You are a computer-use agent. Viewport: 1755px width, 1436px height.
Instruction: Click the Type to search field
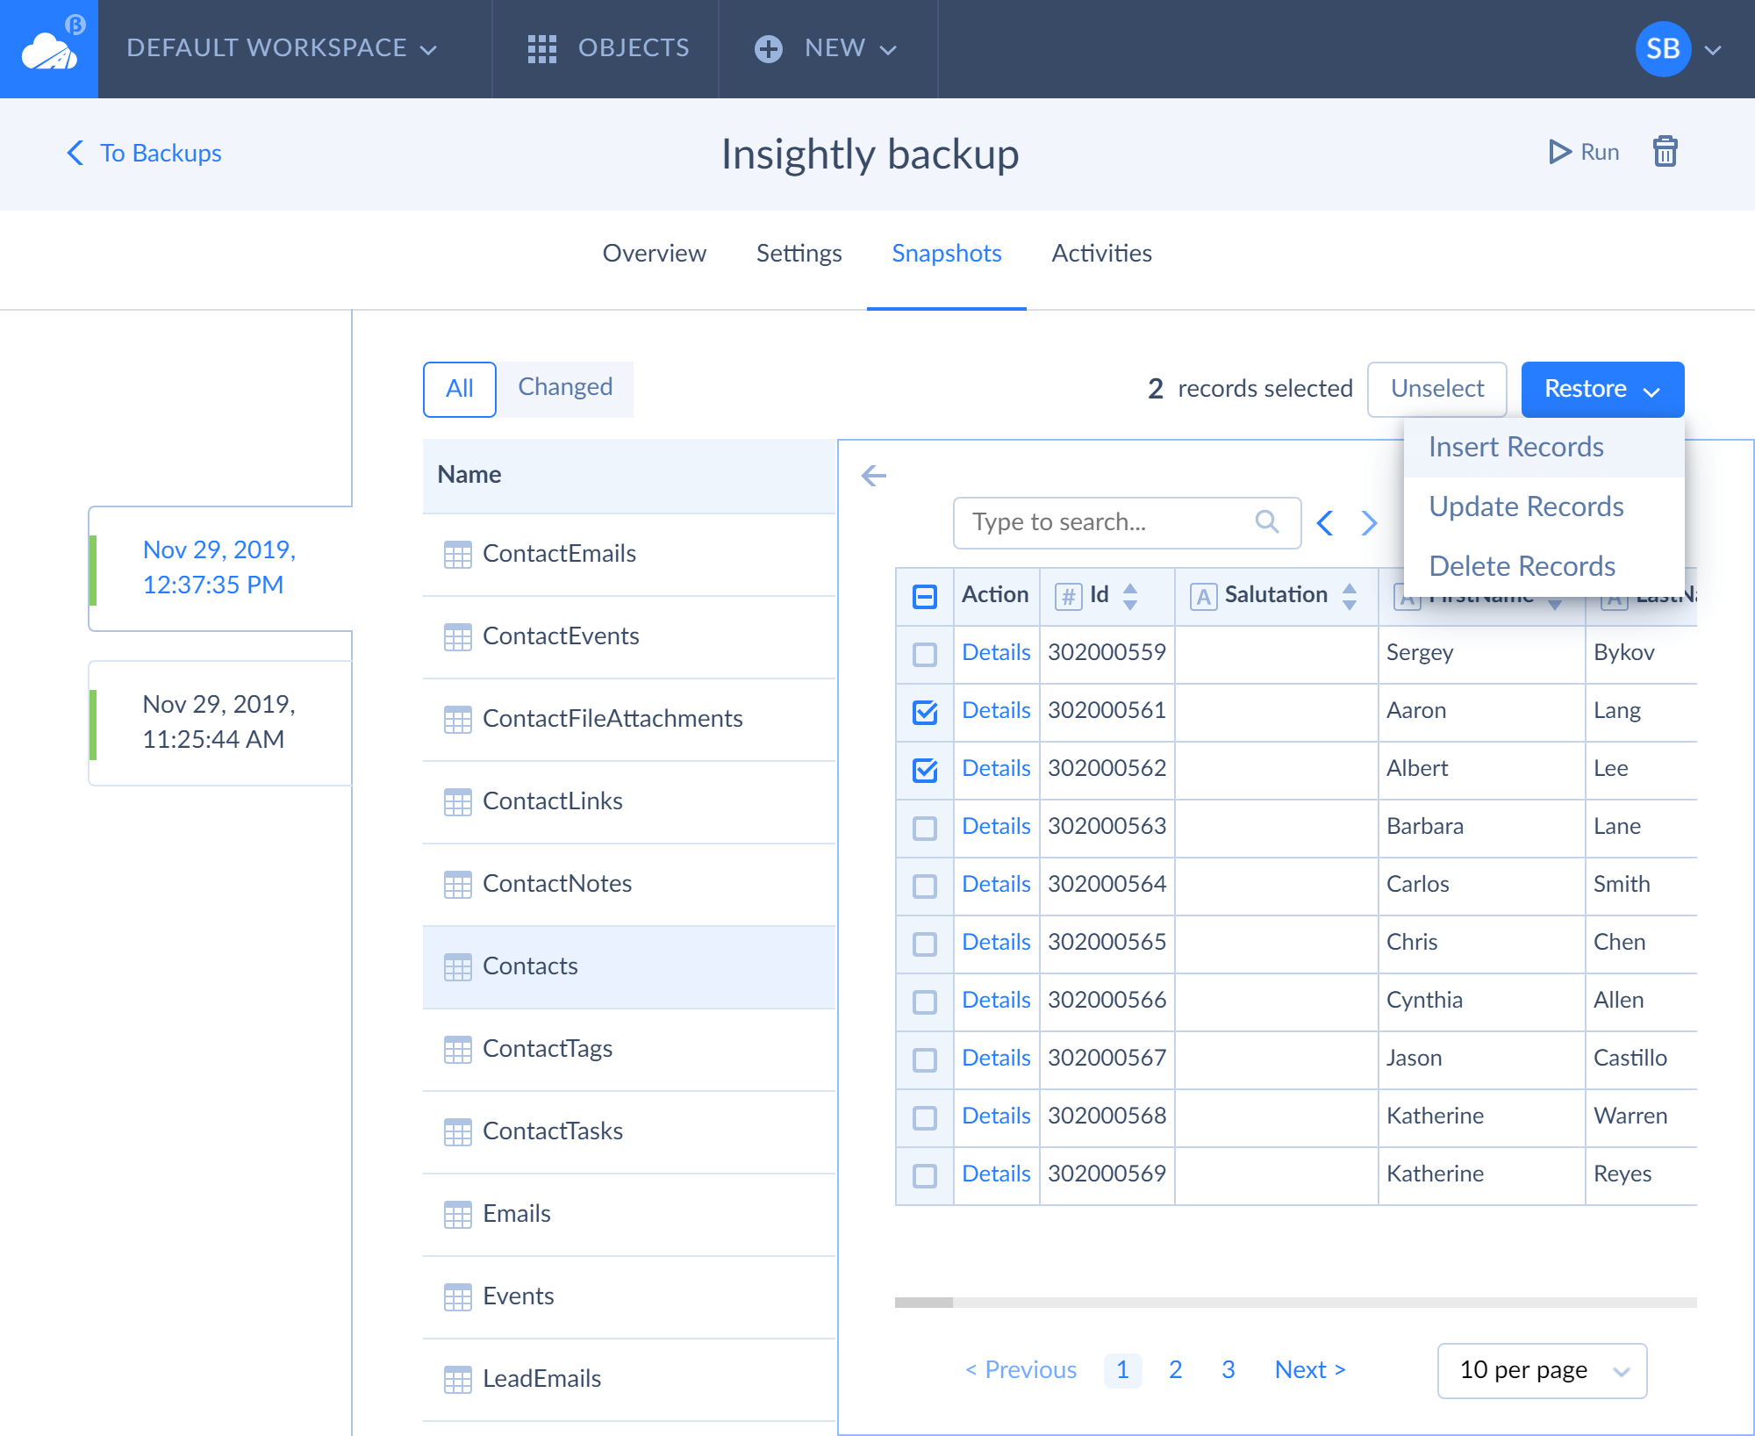pos(1127,523)
